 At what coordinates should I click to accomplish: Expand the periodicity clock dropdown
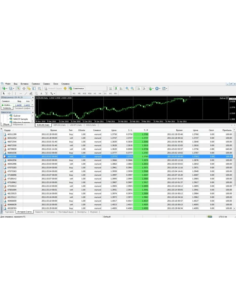(x=160, y=89)
